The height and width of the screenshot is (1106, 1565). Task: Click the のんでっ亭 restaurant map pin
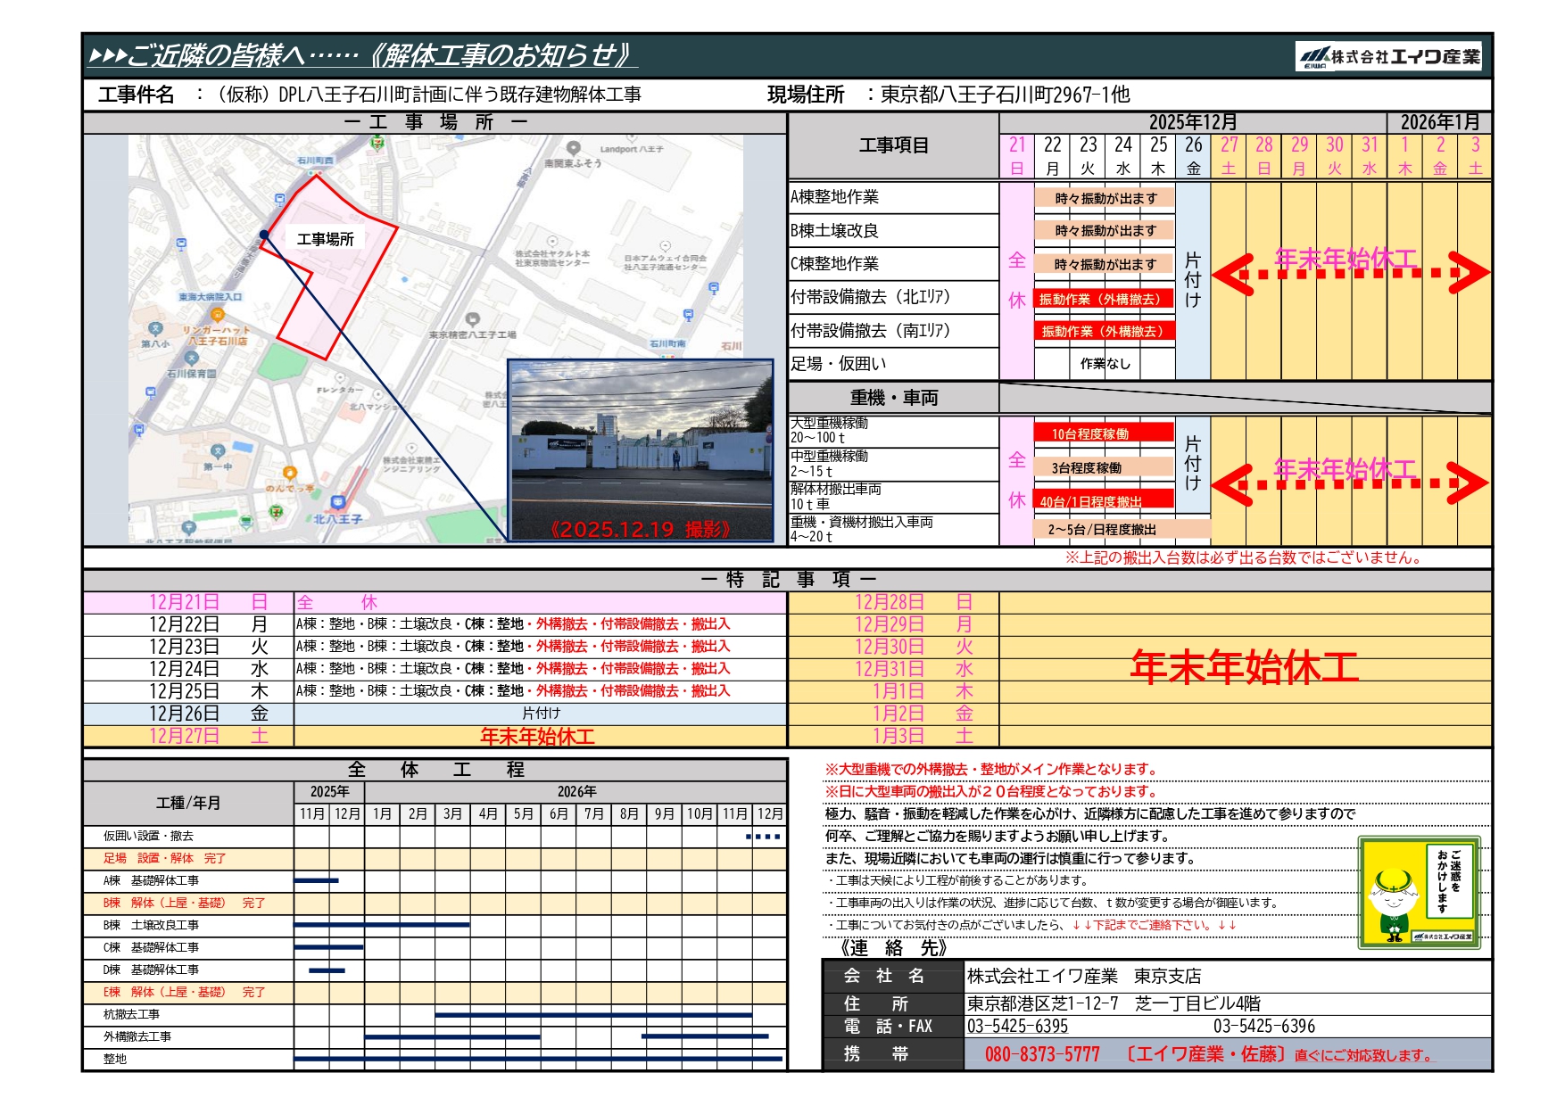click(289, 473)
